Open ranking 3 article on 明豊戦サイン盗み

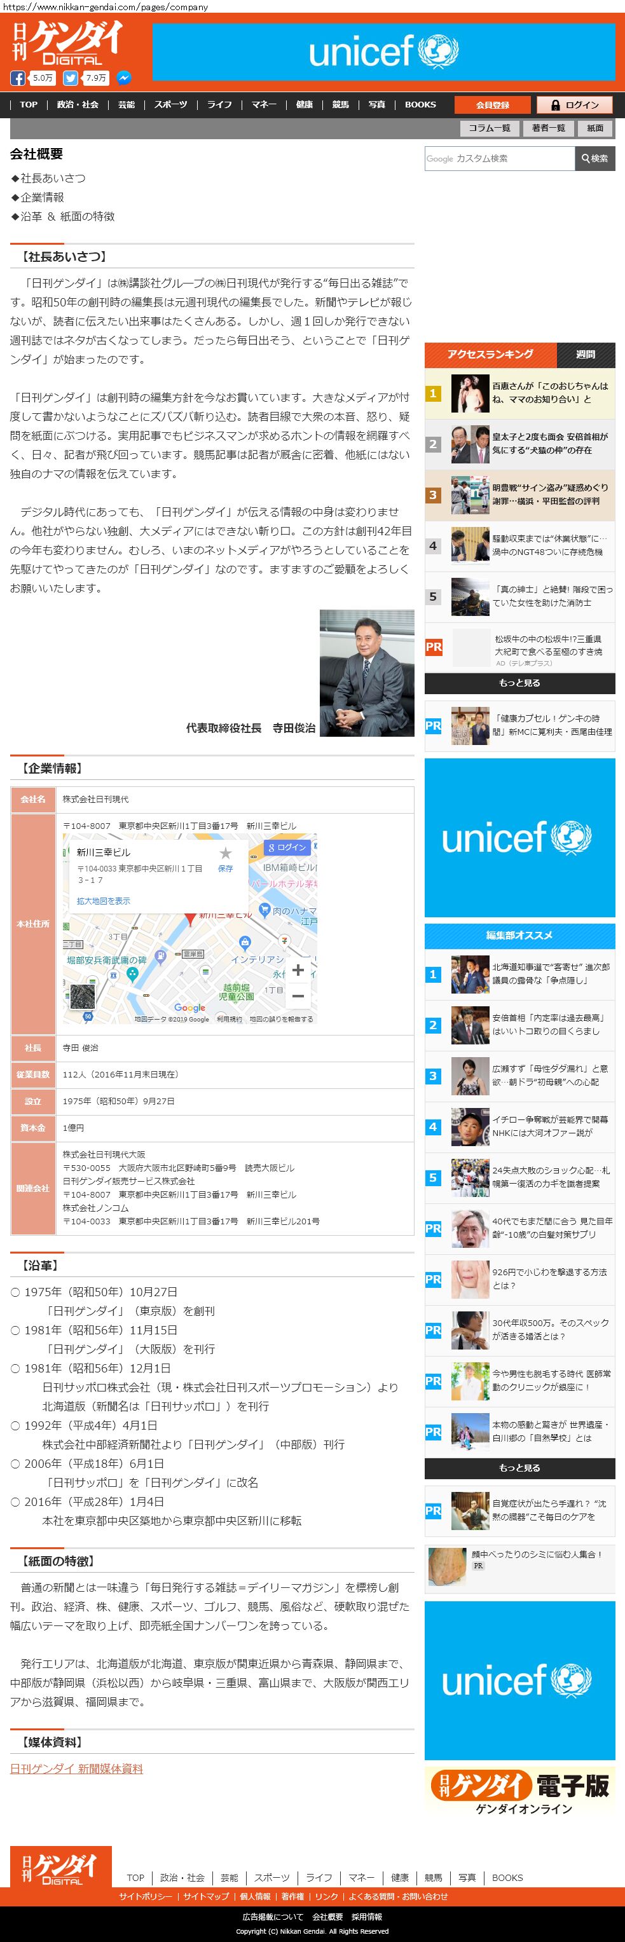tap(519, 495)
